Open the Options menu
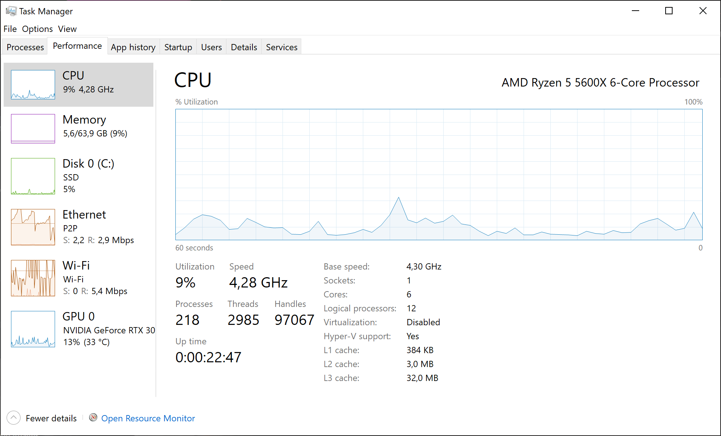 37,29
